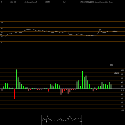The image size is (125, 125).
Task: Click the 50 level label on RSI axis
Action: point(2,33)
